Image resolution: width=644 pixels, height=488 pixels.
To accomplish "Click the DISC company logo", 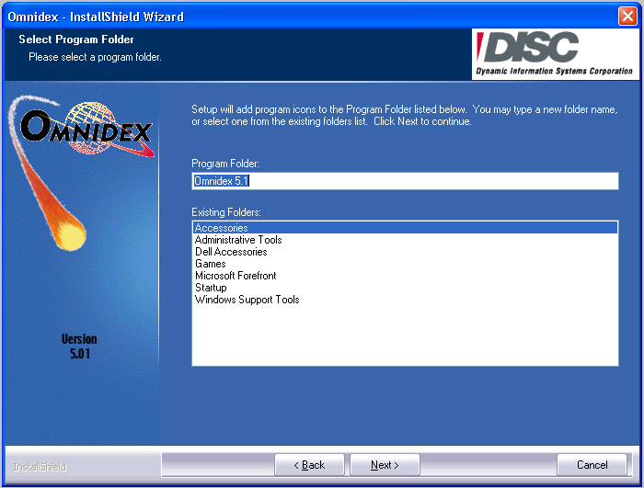I will point(556,54).
